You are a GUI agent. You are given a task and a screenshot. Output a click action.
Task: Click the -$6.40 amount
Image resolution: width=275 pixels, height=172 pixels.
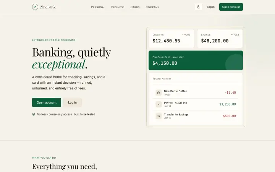point(230,92)
